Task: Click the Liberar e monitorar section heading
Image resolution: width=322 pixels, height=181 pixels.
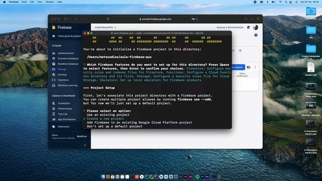Action: pyautogui.click(x=63, y=96)
